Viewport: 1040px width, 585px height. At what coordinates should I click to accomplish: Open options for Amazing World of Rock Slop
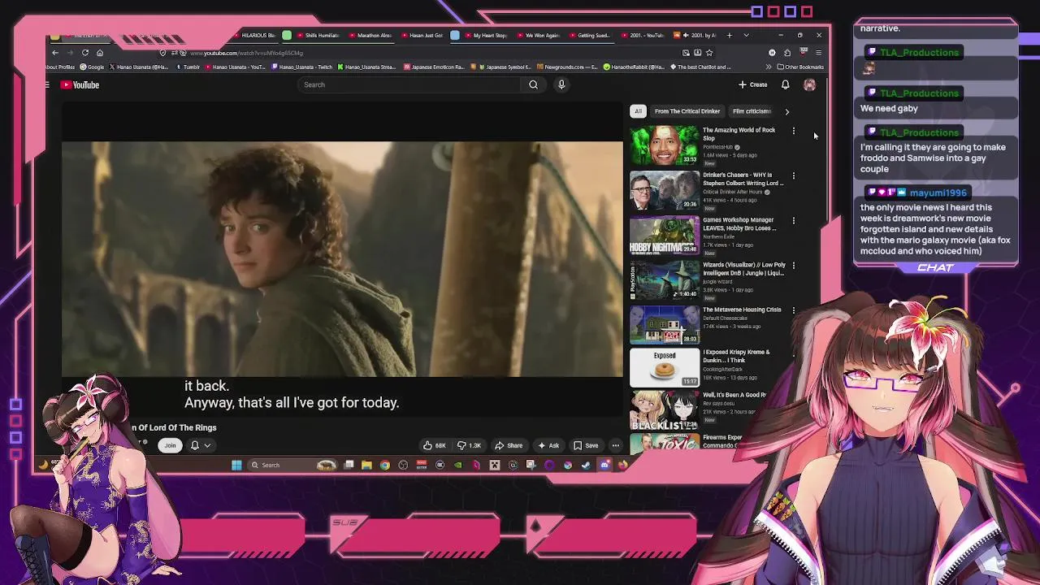(x=794, y=131)
